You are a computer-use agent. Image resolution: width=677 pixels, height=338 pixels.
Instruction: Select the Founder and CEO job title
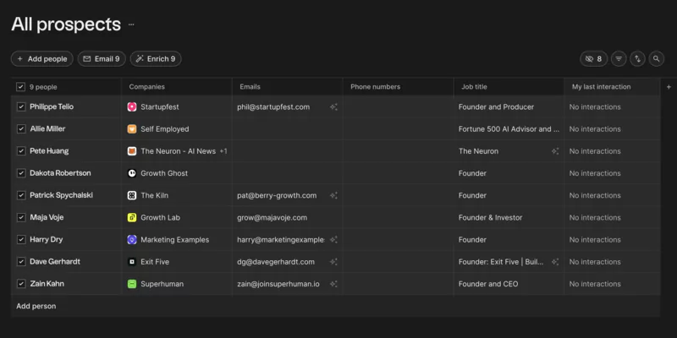pyautogui.click(x=488, y=284)
